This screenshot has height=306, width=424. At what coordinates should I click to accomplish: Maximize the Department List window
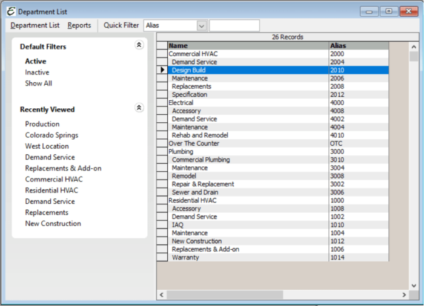[388, 11]
